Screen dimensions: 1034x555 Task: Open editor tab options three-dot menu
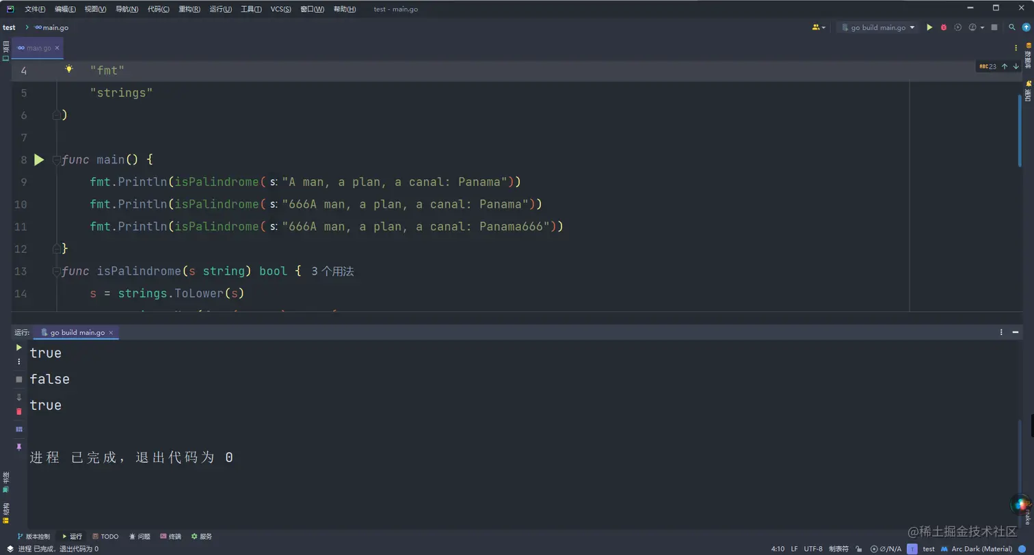(1015, 49)
